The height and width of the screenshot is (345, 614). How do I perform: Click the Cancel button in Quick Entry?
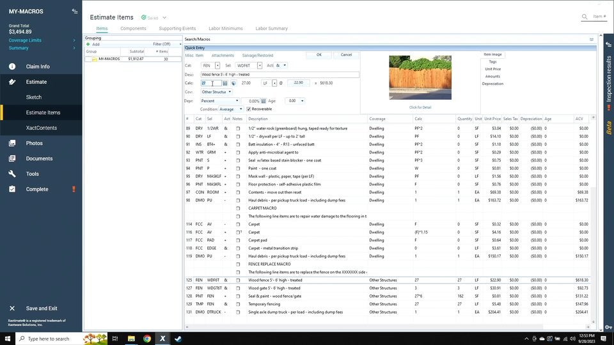(346, 55)
